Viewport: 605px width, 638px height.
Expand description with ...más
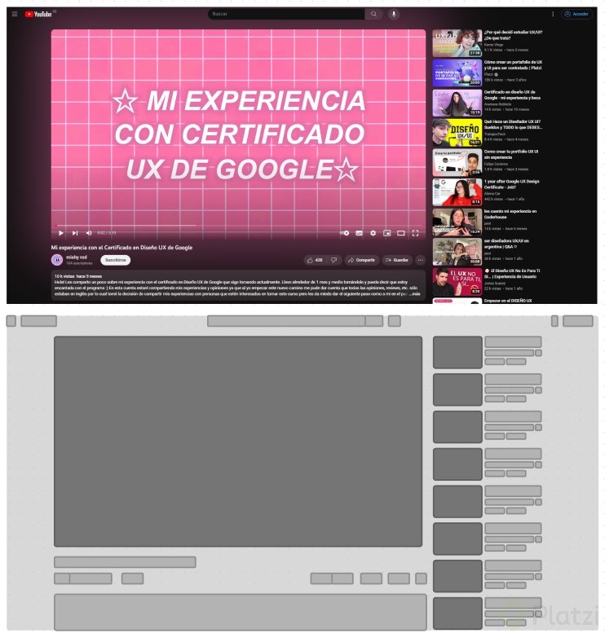[415, 294]
